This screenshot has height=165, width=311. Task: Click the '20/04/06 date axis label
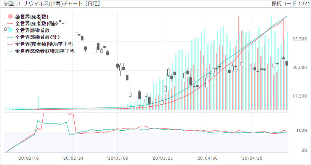(x=207, y=159)
